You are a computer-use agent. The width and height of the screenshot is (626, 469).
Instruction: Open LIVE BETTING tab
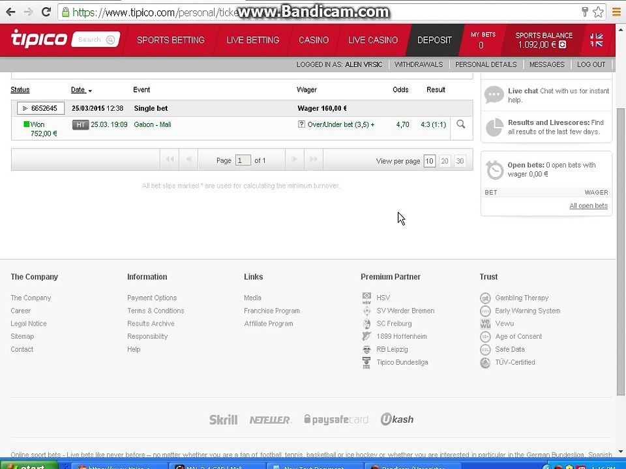point(253,40)
